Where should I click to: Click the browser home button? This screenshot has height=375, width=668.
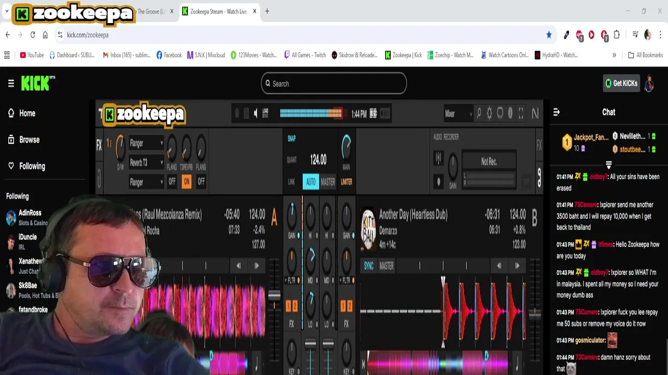45,35
